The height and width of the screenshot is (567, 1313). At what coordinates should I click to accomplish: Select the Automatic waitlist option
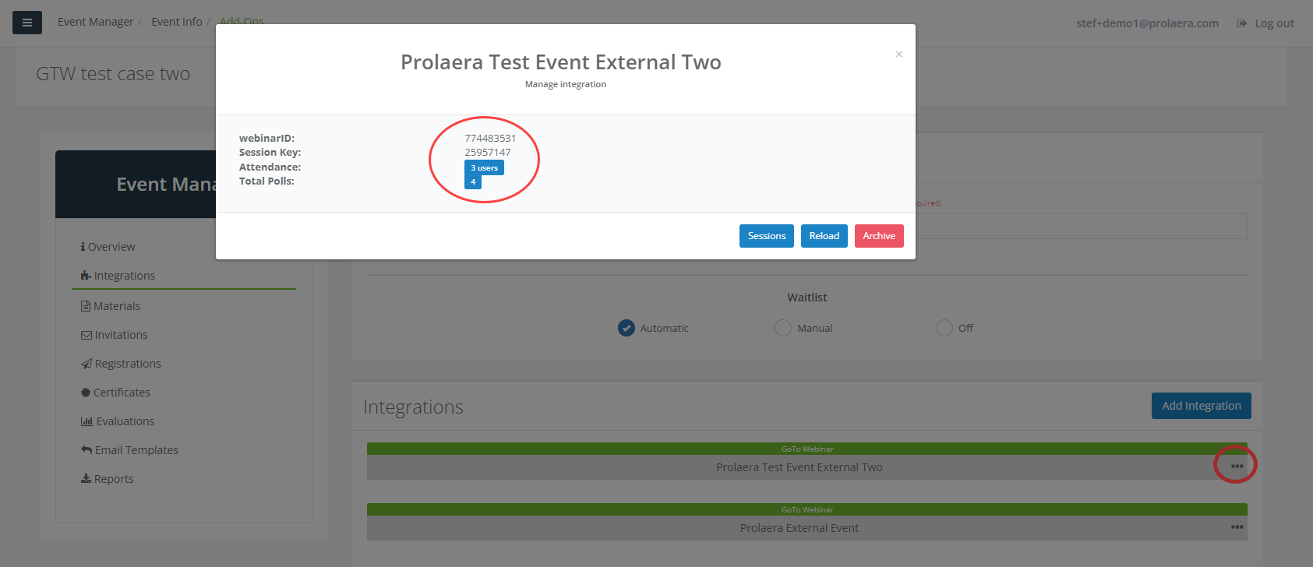click(x=626, y=328)
